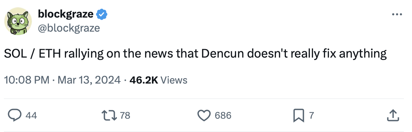
Task: Like the tweet with the heart icon
Action: pos(204,115)
